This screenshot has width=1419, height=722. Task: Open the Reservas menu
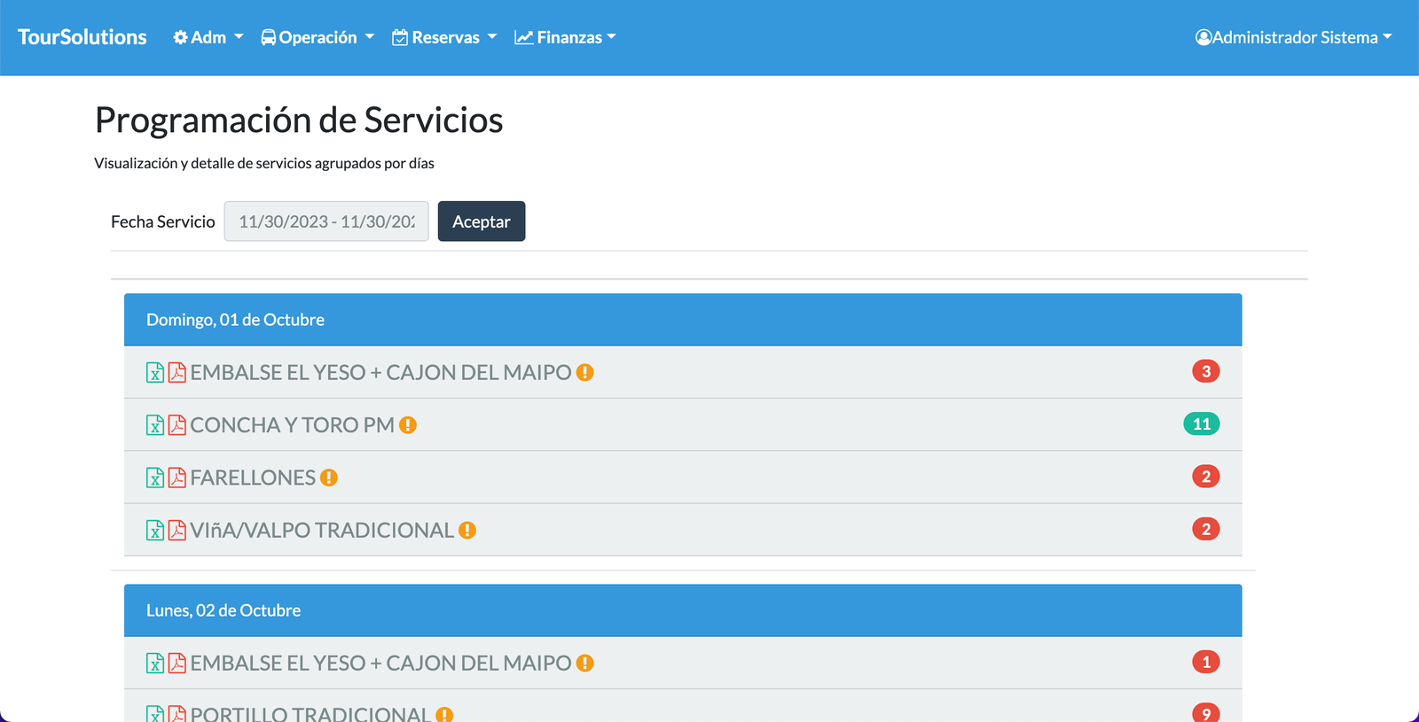[444, 37]
